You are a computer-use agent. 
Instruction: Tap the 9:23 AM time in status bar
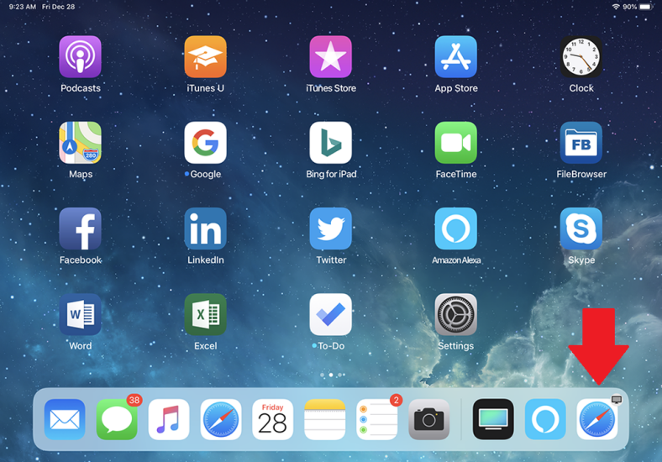(23, 7)
